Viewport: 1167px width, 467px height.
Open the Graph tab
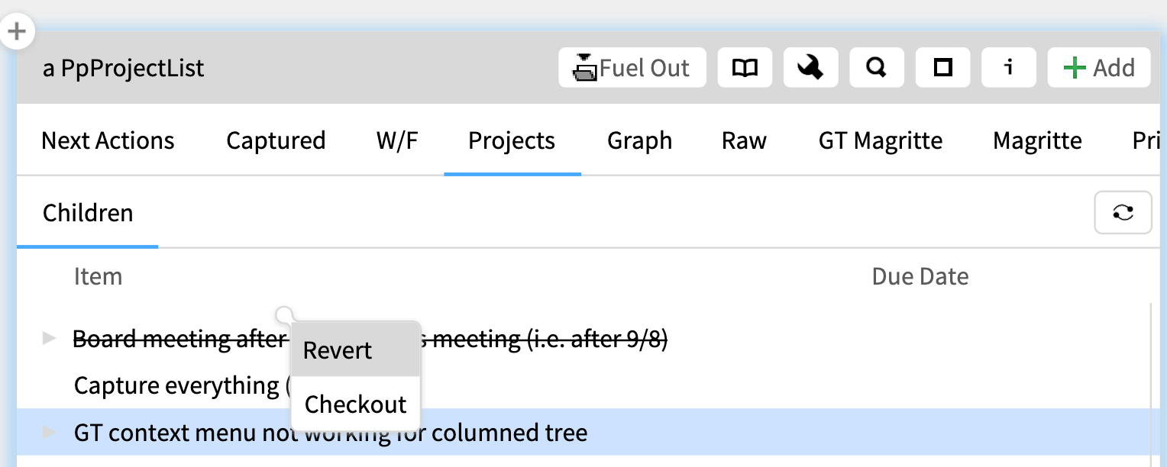coord(639,140)
